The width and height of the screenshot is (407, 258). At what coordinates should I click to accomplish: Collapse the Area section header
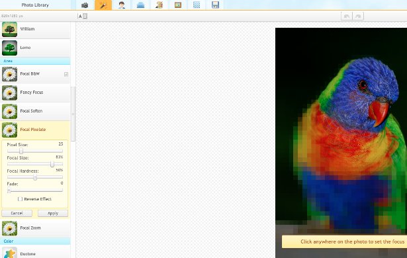point(35,61)
